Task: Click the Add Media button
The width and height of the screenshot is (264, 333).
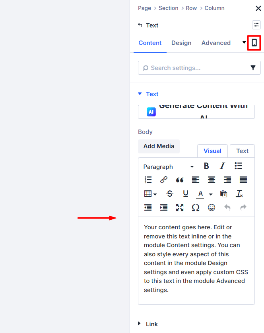Action: [159, 146]
